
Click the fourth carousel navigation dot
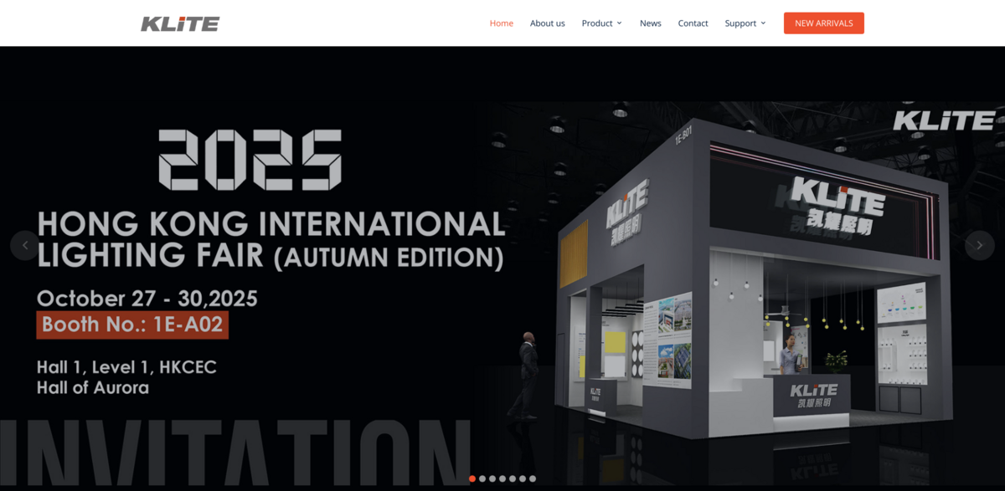502,478
